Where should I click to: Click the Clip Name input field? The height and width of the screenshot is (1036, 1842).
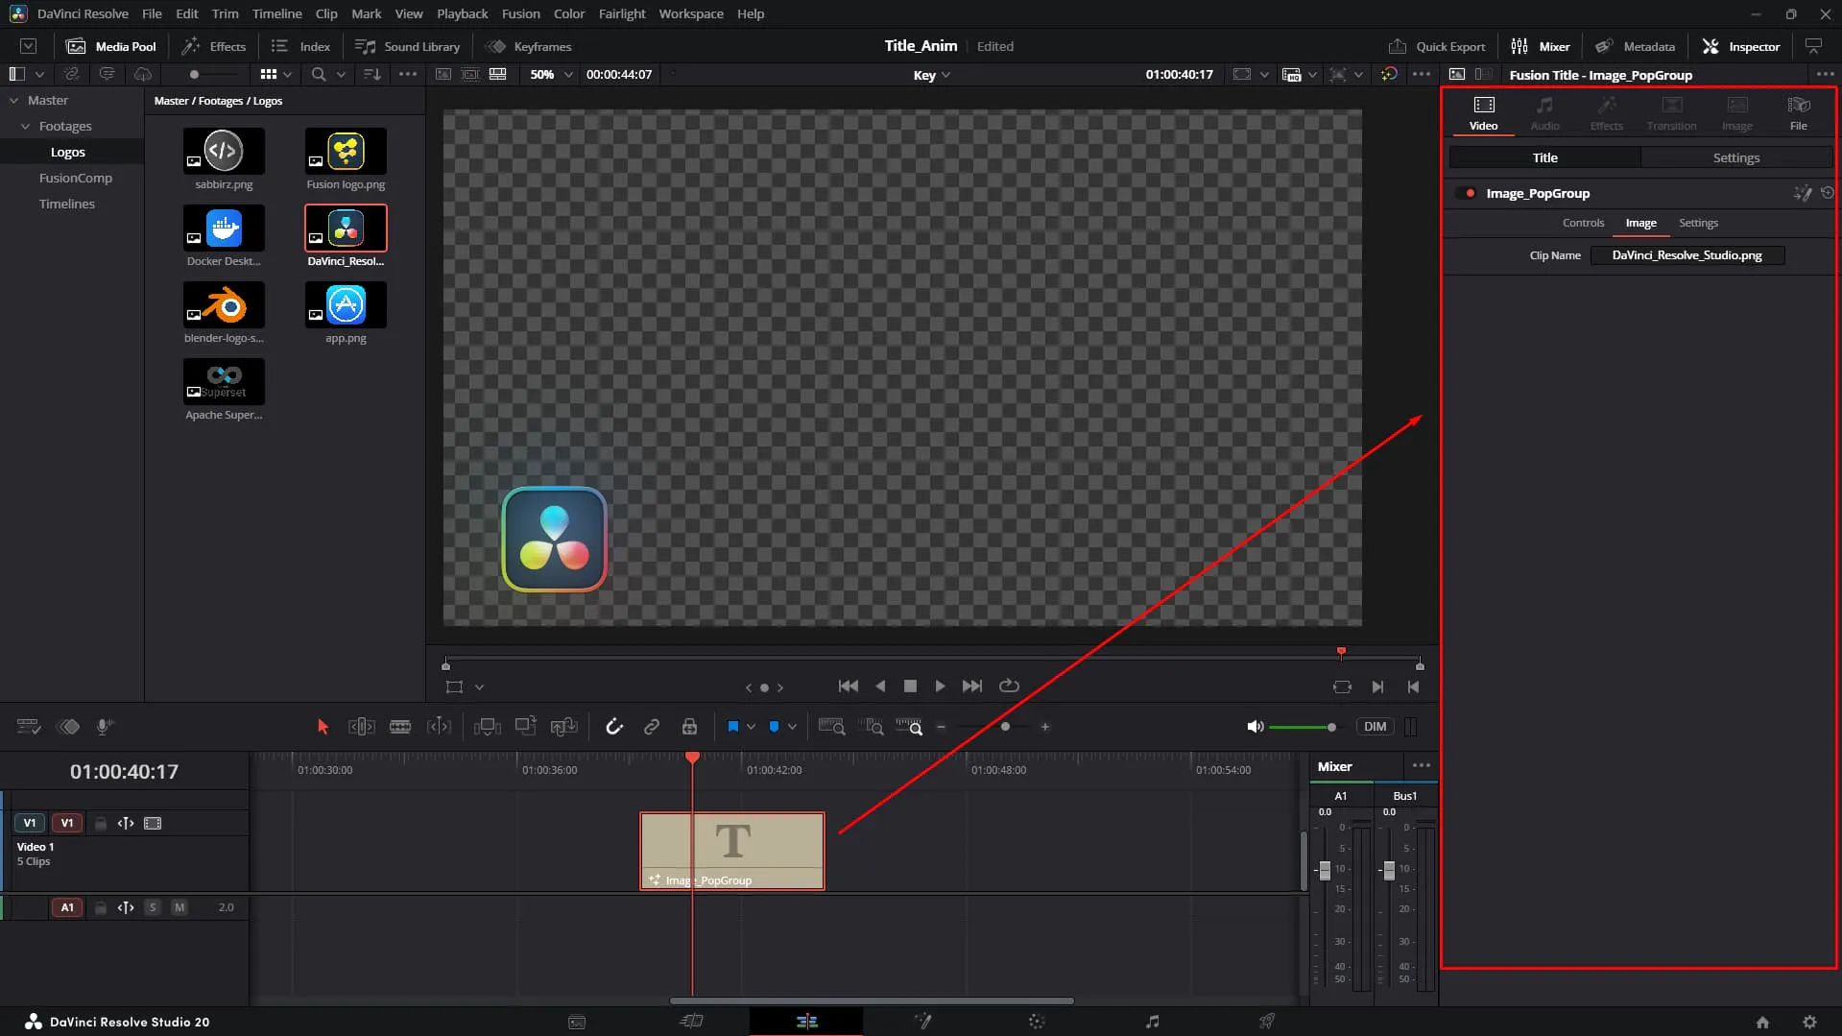tap(1687, 255)
